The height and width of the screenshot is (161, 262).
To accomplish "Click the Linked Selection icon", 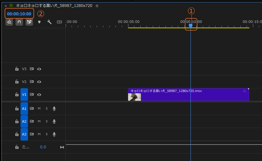I will (29, 22).
